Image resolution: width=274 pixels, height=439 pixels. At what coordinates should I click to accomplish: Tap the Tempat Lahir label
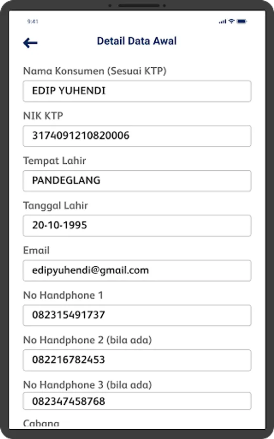[x=55, y=160]
